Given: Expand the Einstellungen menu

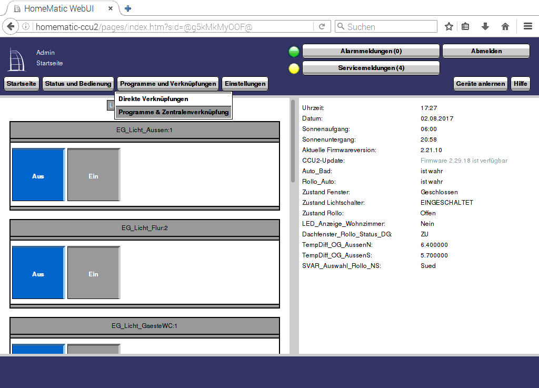Looking at the screenshot, I should point(245,84).
